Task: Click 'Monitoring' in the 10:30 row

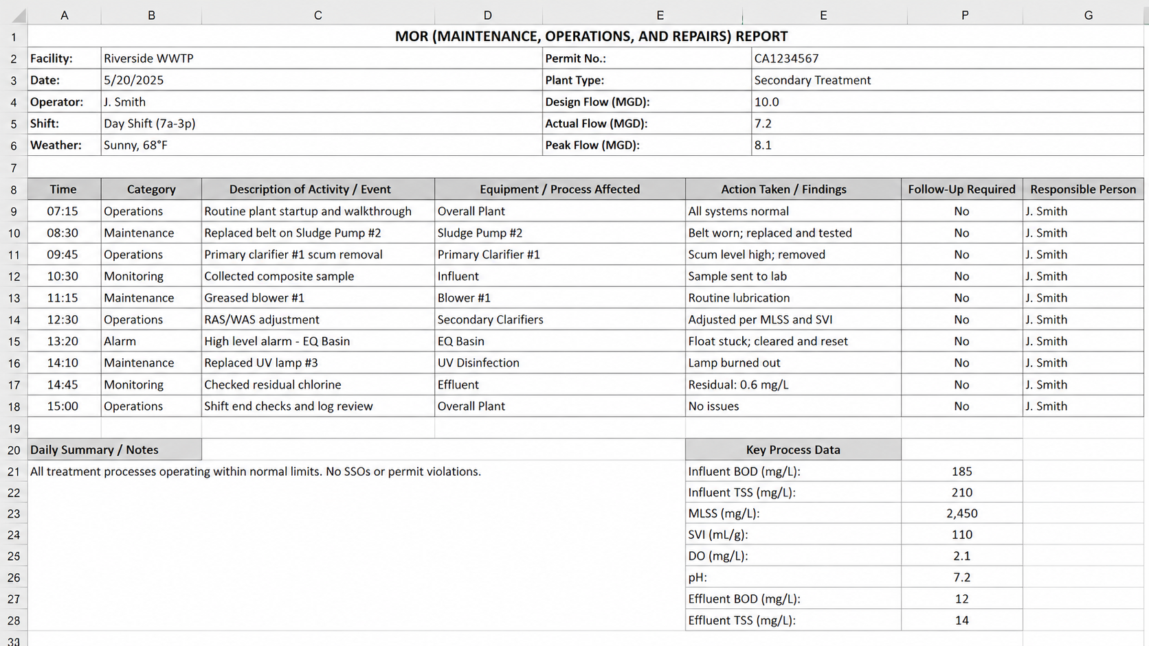Action: [x=151, y=276]
